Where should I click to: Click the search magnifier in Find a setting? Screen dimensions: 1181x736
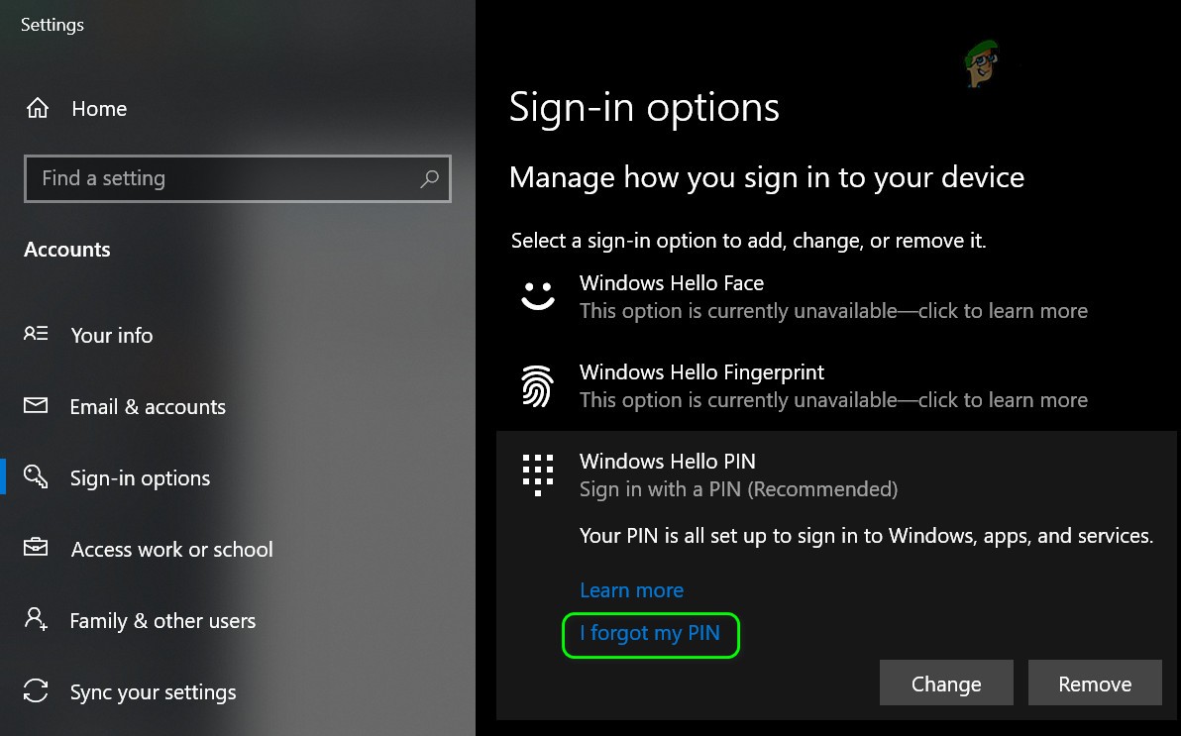coord(429,178)
